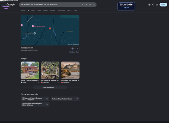Open the more options menu for the aerial image

point(58,82)
